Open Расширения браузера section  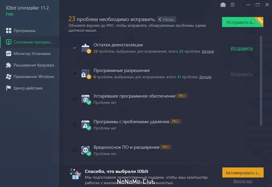coord(30,65)
